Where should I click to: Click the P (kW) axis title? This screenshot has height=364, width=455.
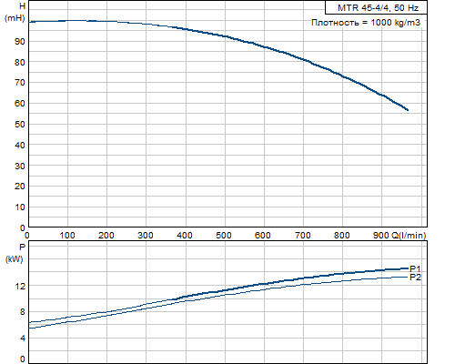click(x=15, y=253)
